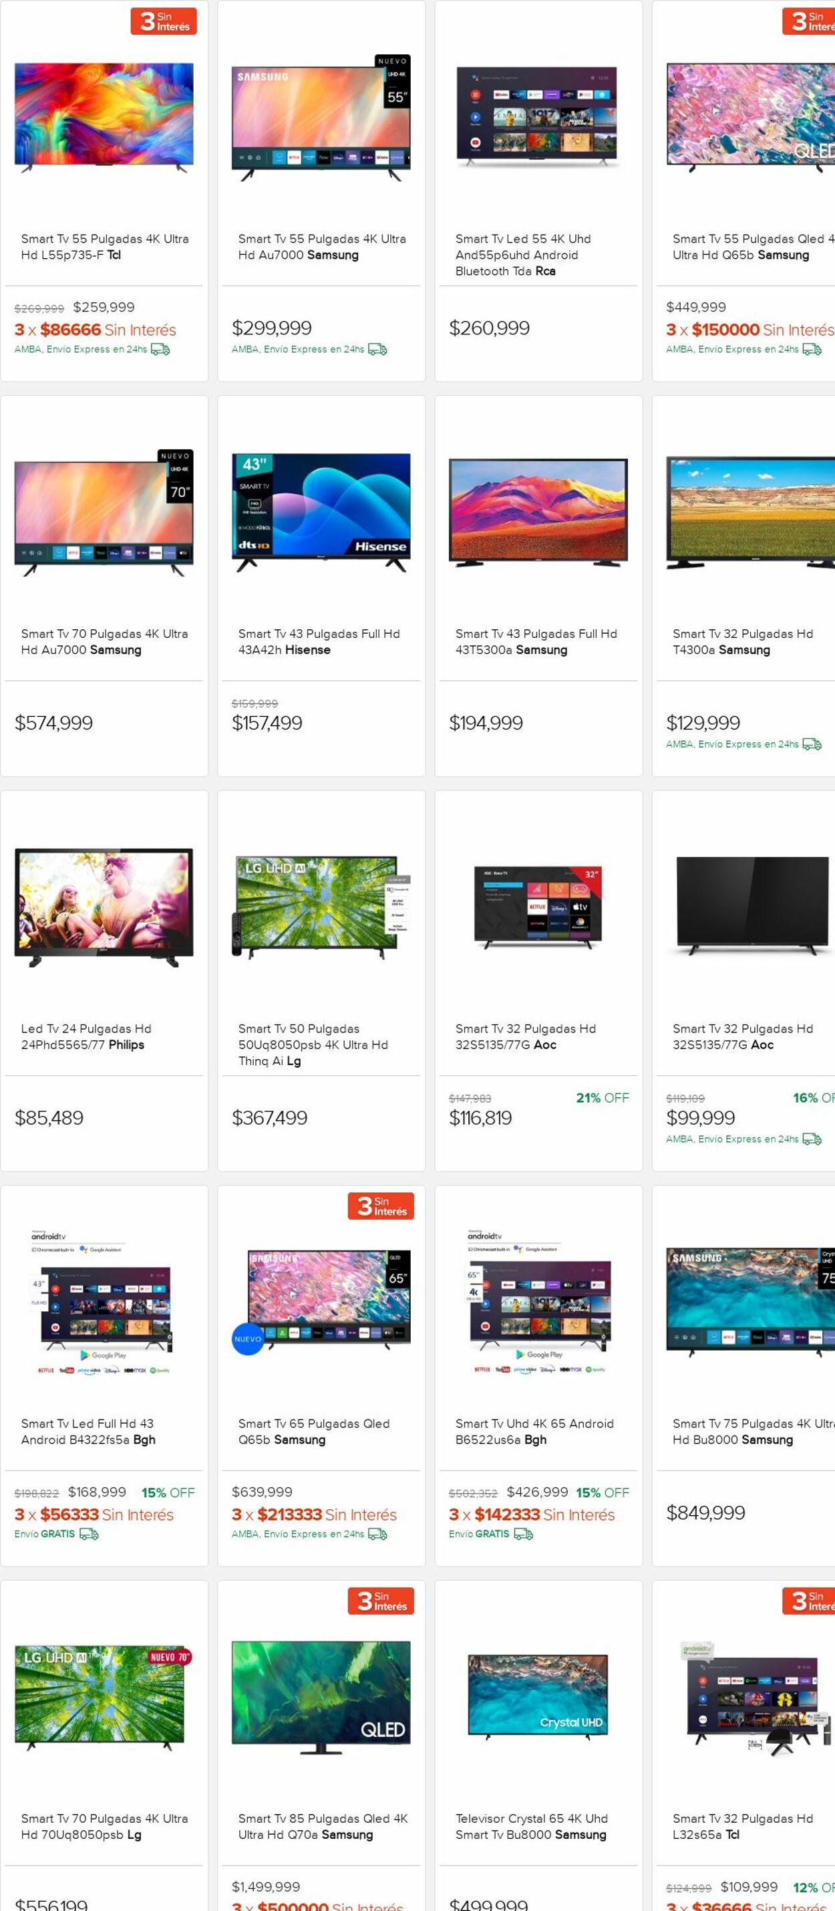
Task: Open the Samsung Crystal 65 Bu8000 TV image
Action: [x=538, y=1697]
